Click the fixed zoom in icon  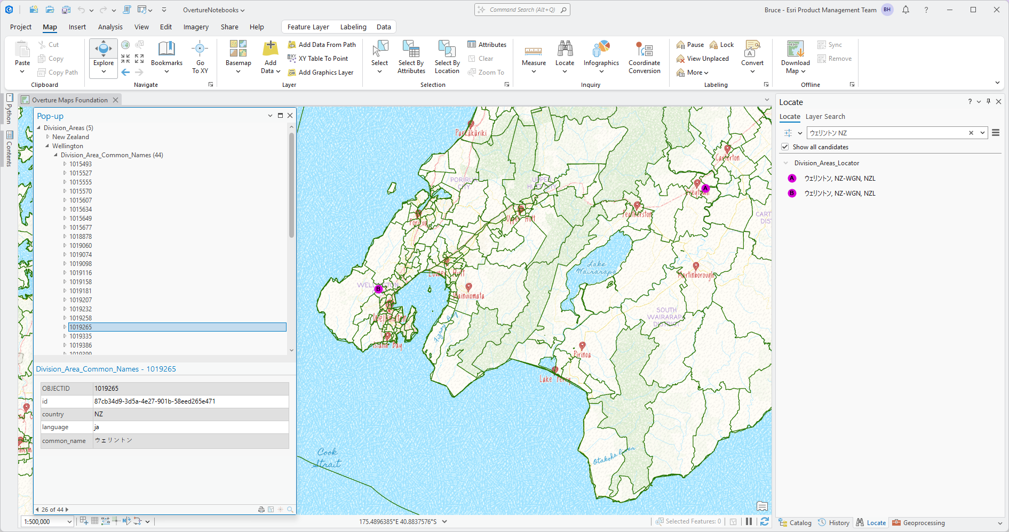point(125,59)
